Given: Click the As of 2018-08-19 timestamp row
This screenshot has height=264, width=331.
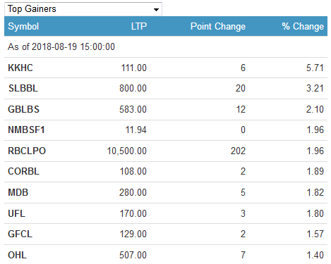Looking at the screenshot, I should 166,46.
